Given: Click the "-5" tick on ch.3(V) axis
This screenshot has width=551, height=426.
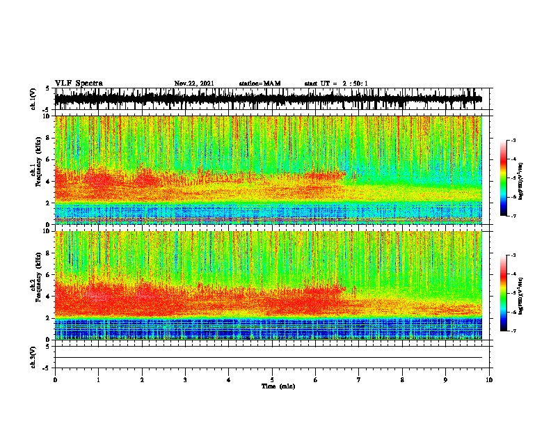Looking at the screenshot, I should point(47,368).
